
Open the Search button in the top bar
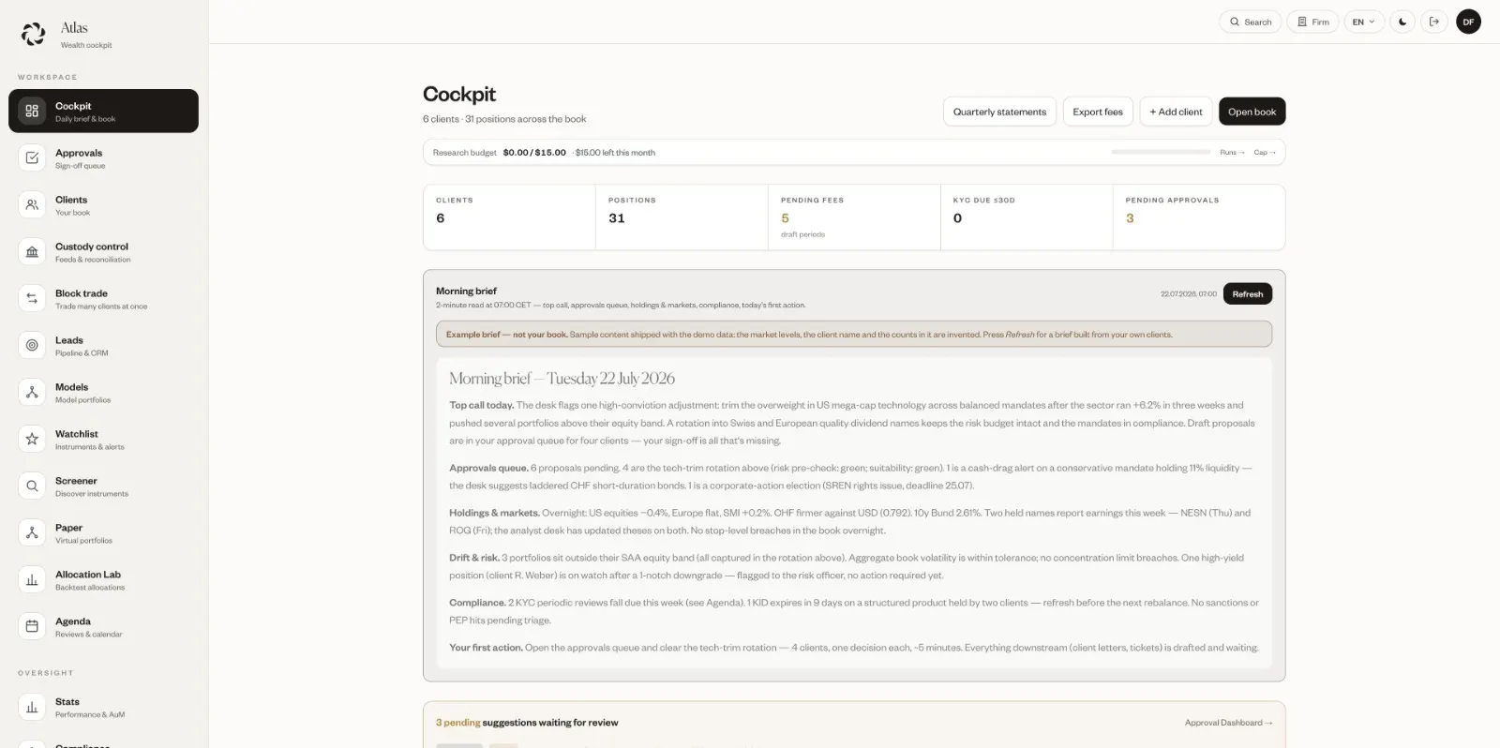point(1251,22)
